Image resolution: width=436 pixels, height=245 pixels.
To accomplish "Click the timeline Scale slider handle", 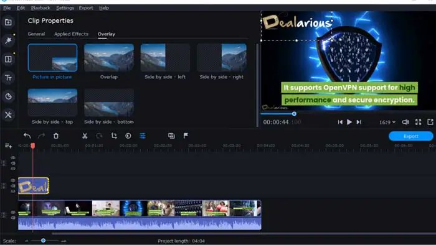I will tap(43, 241).
